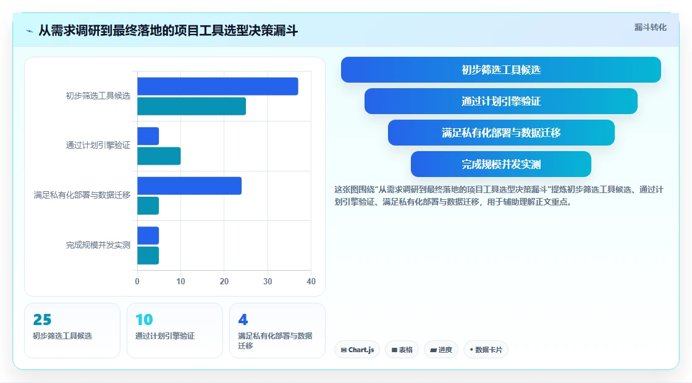Select funnel stage 初步筛选工具候选

pos(501,70)
